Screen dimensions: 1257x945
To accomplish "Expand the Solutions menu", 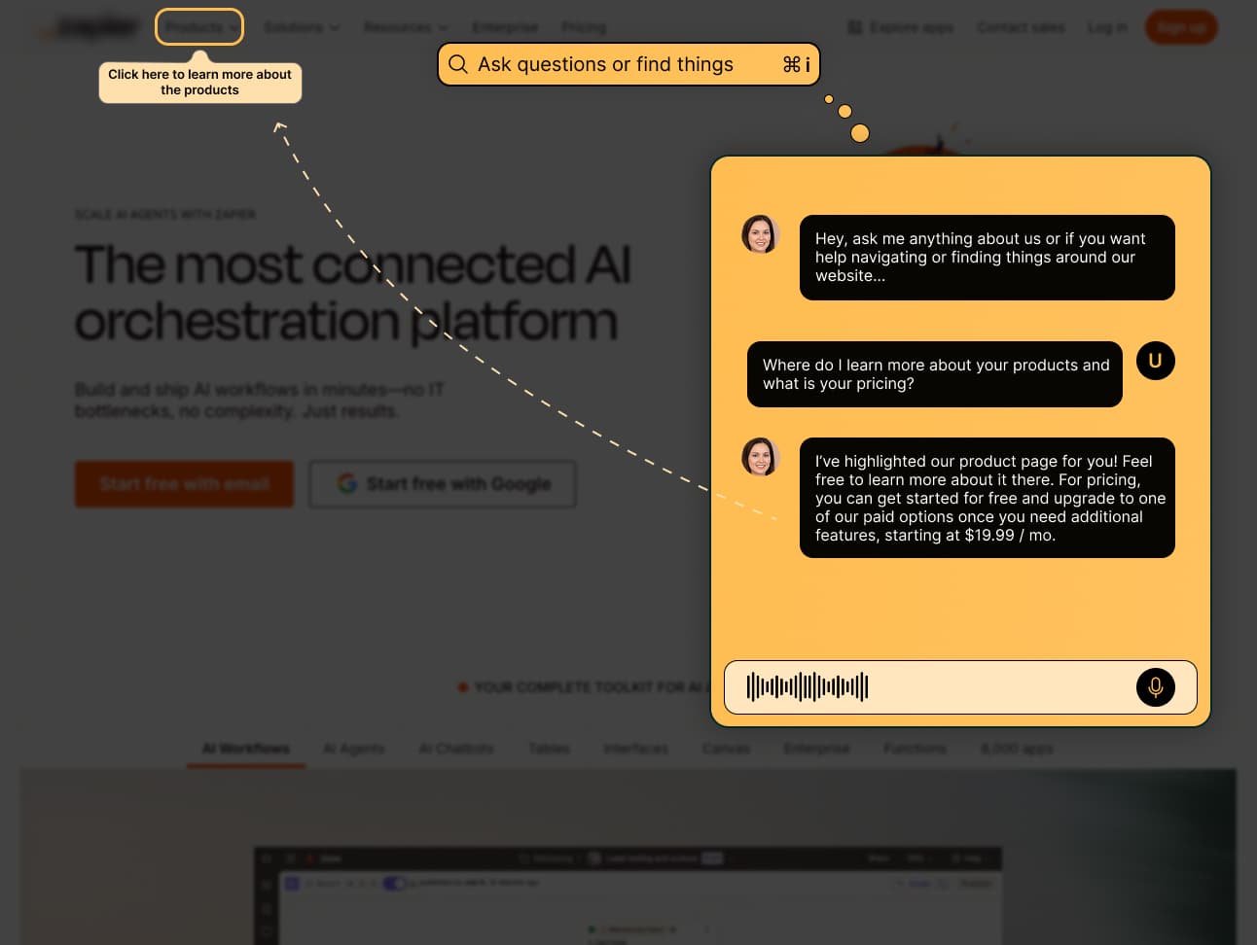I will 302,27.
